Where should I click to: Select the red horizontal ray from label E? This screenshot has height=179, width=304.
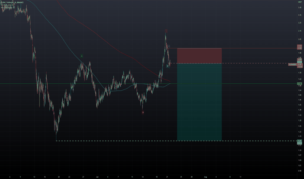[x=233, y=48]
